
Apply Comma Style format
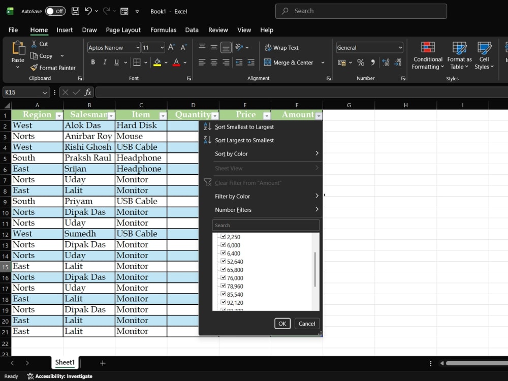pos(373,62)
